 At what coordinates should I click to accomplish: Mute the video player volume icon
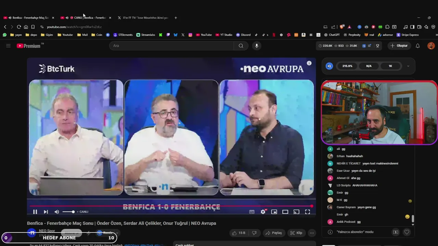pos(57,212)
